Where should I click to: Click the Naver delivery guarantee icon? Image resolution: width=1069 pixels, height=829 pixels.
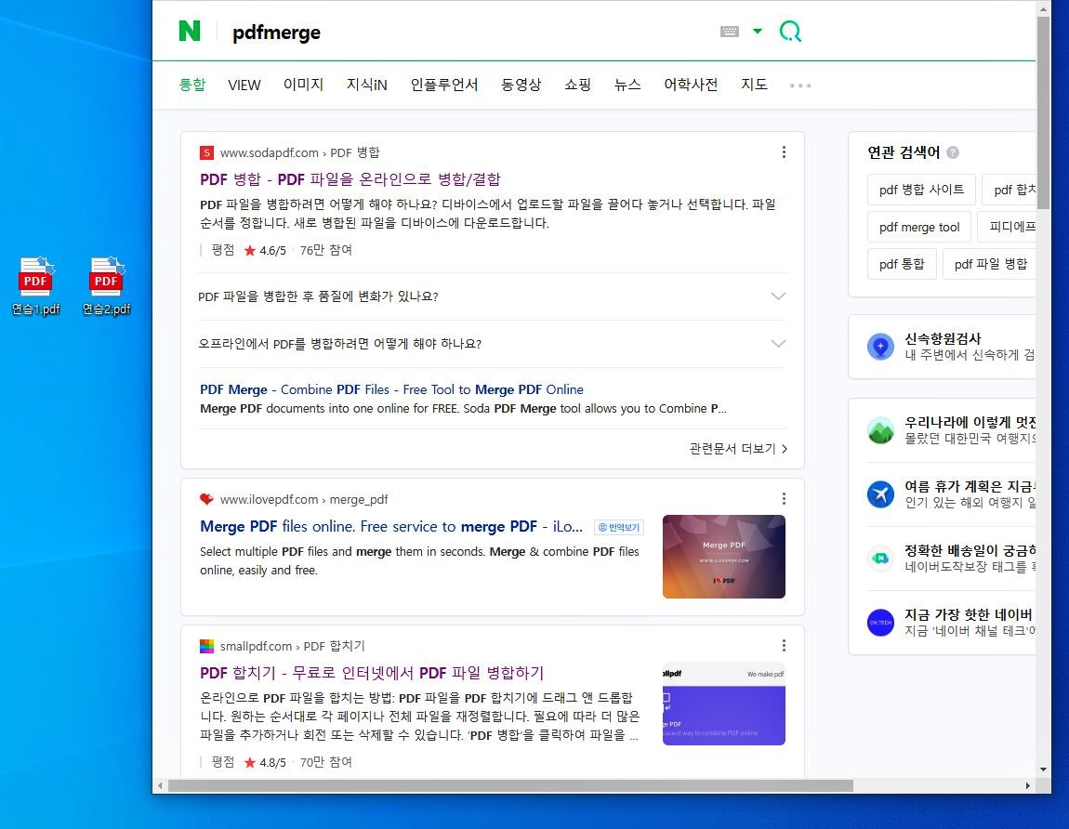click(x=880, y=559)
